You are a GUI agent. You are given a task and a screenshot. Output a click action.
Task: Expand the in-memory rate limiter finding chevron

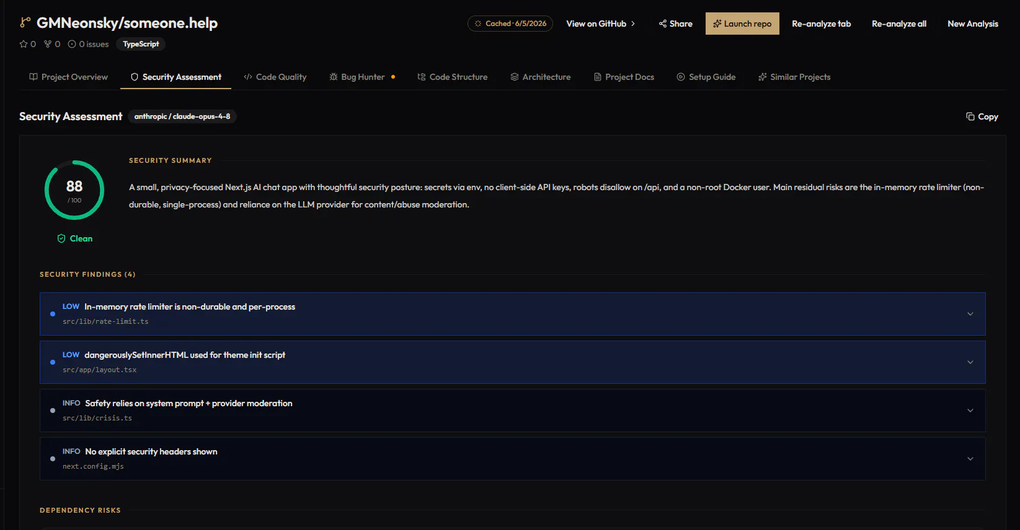coord(970,314)
